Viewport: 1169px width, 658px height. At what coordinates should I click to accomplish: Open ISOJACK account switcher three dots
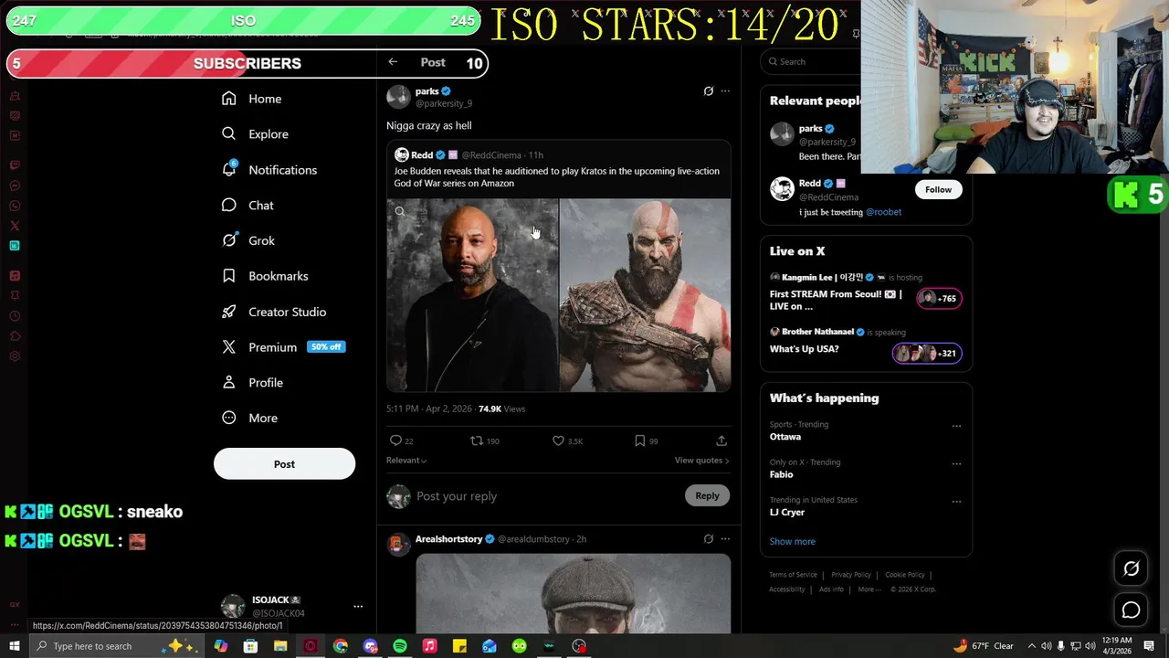358,606
